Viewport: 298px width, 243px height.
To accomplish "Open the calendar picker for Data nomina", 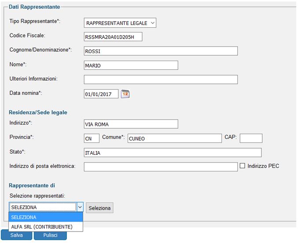I will click(125, 94).
